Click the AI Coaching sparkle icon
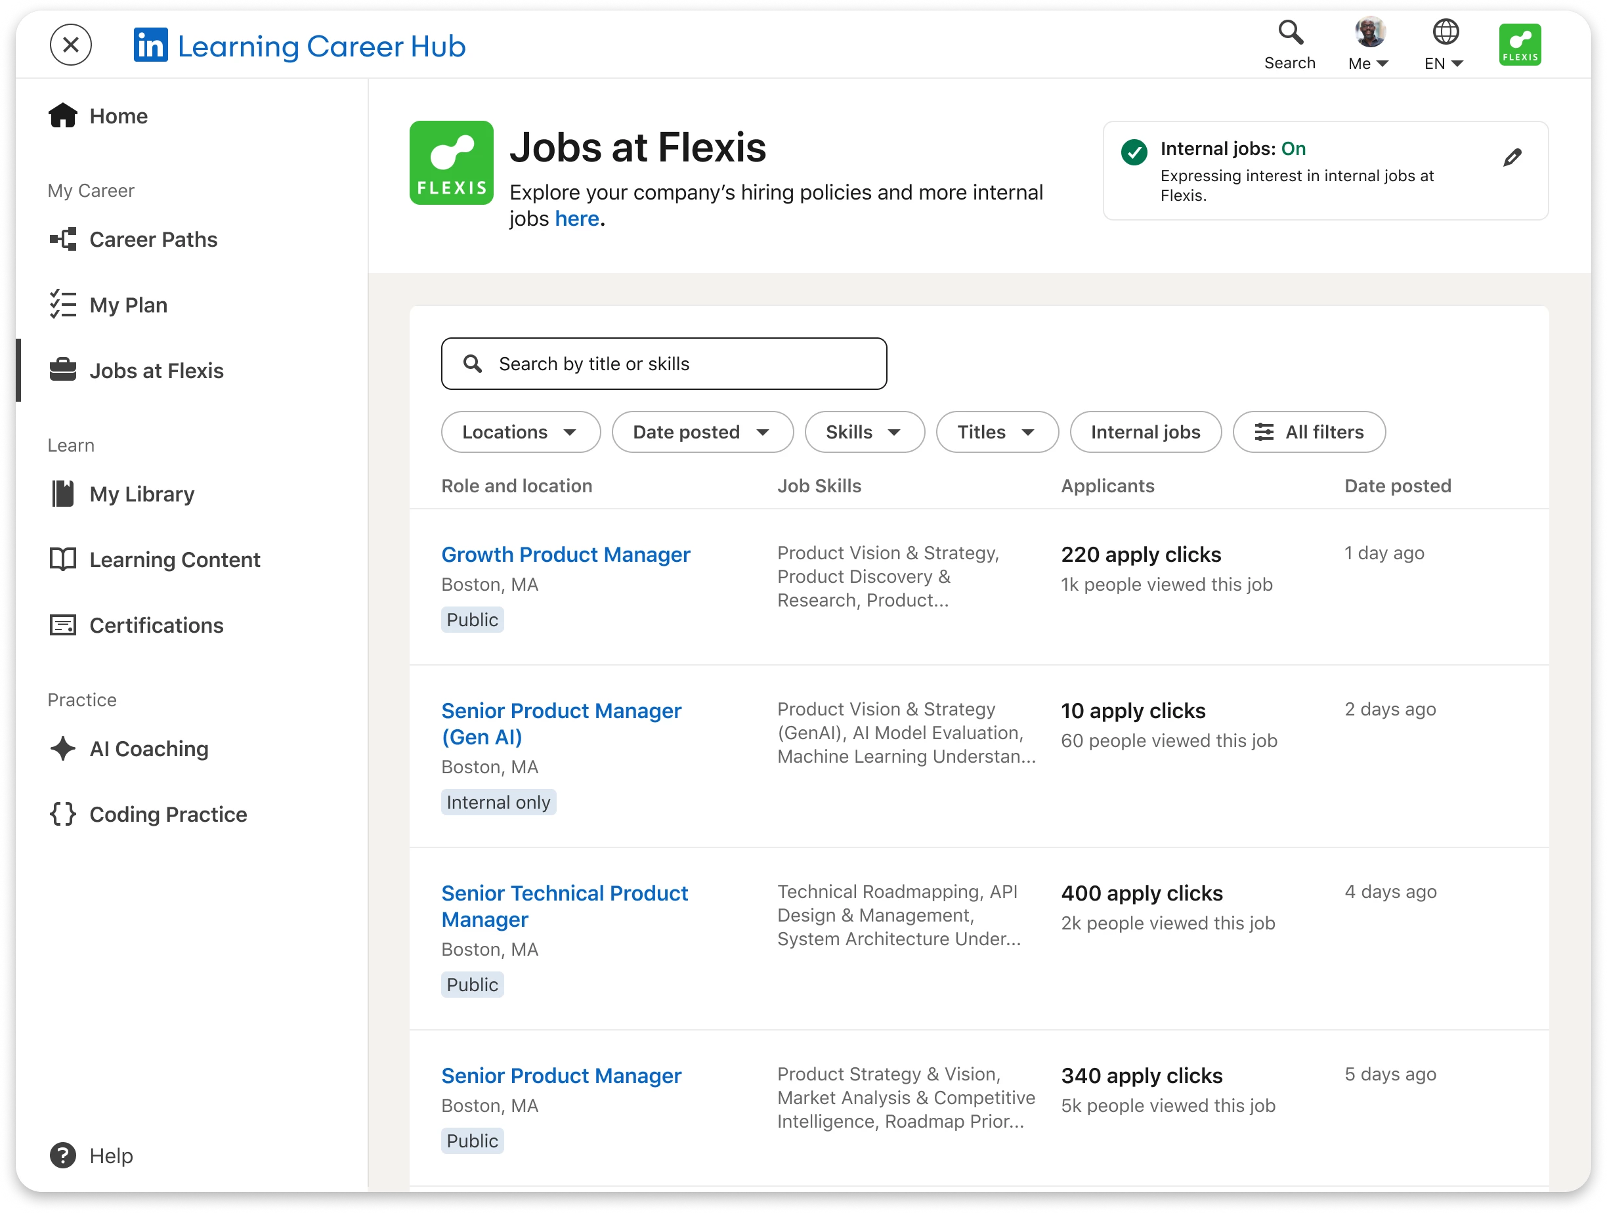The height and width of the screenshot is (1213, 1607). pyautogui.click(x=62, y=748)
